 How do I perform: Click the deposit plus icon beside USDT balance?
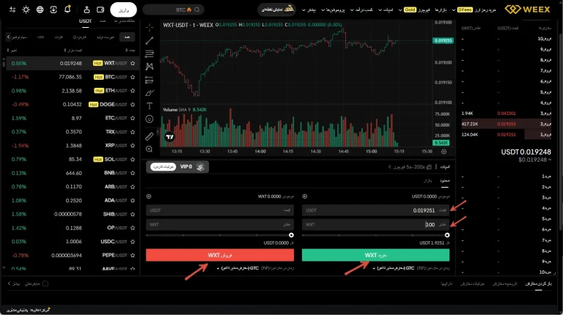coord(305,196)
